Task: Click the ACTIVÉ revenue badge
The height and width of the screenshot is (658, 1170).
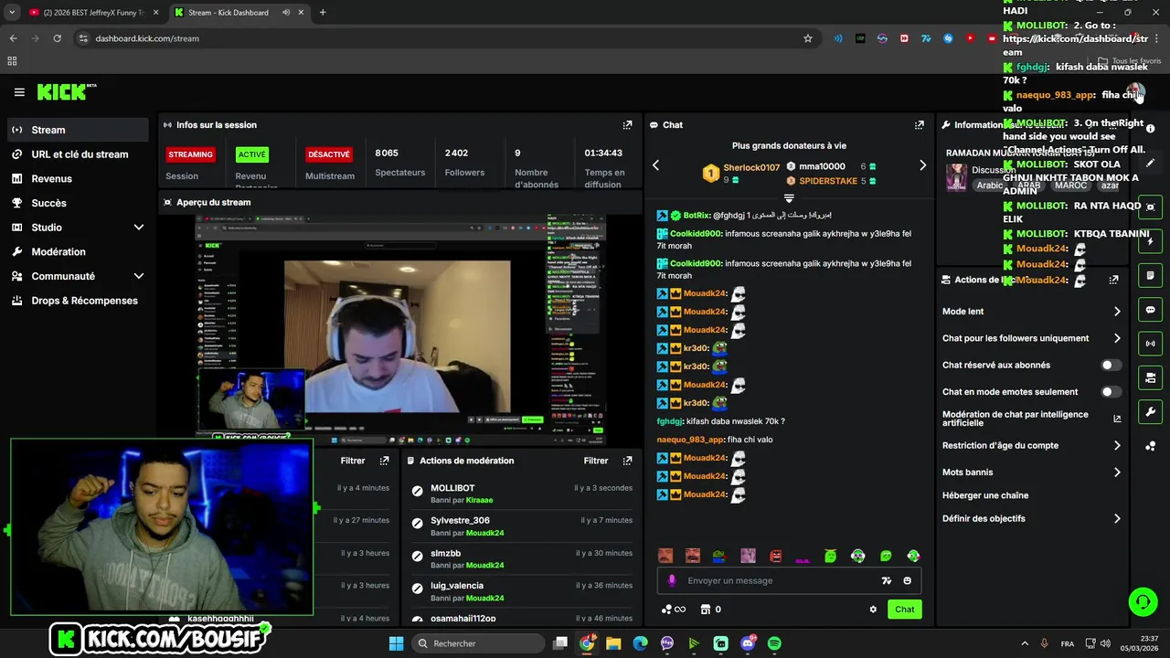Action: (x=252, y=154)
